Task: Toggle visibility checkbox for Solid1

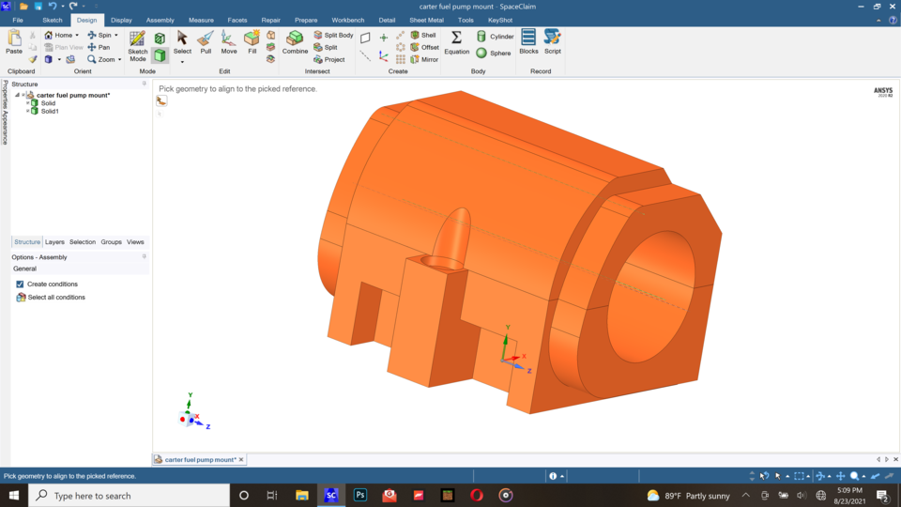Action: (28, 111)
